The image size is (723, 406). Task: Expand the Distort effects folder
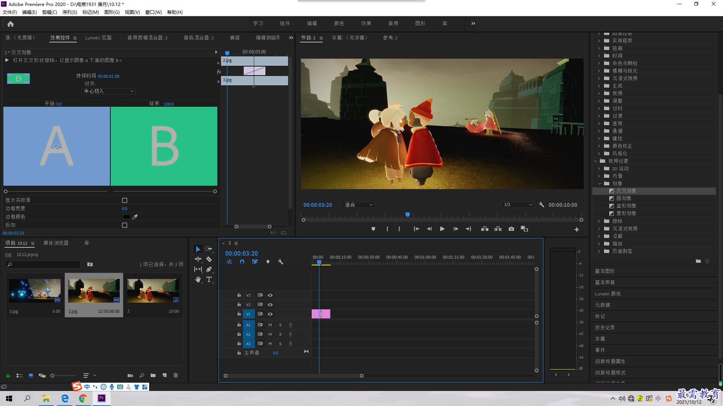click(599, 48)
